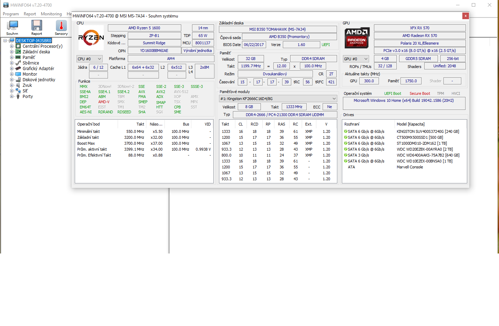The width and height of the screenshot is (499, 326).
Task: Expand the Centrální Procesor(y) tree node
Action: [x=12, y=46]
